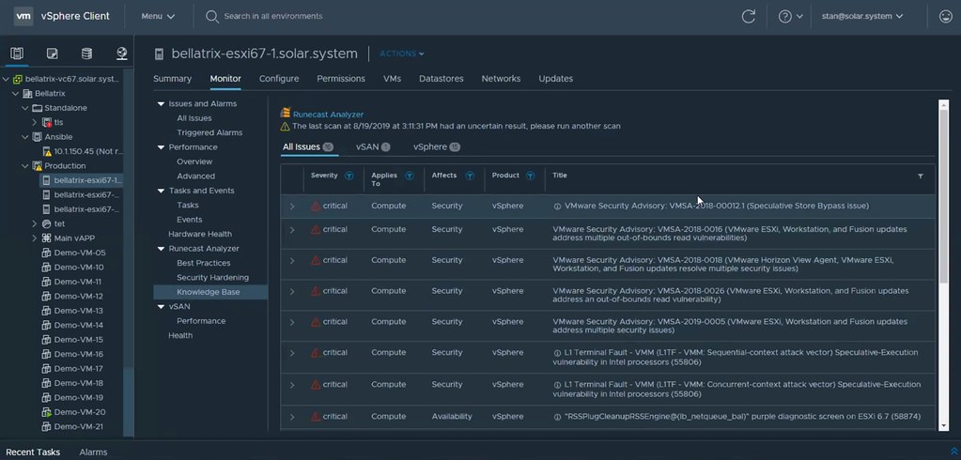Image resolution: width=961 pixels, height=460 pixels.
Task: Click the Title column filter icon
Action: click(920, 176)
